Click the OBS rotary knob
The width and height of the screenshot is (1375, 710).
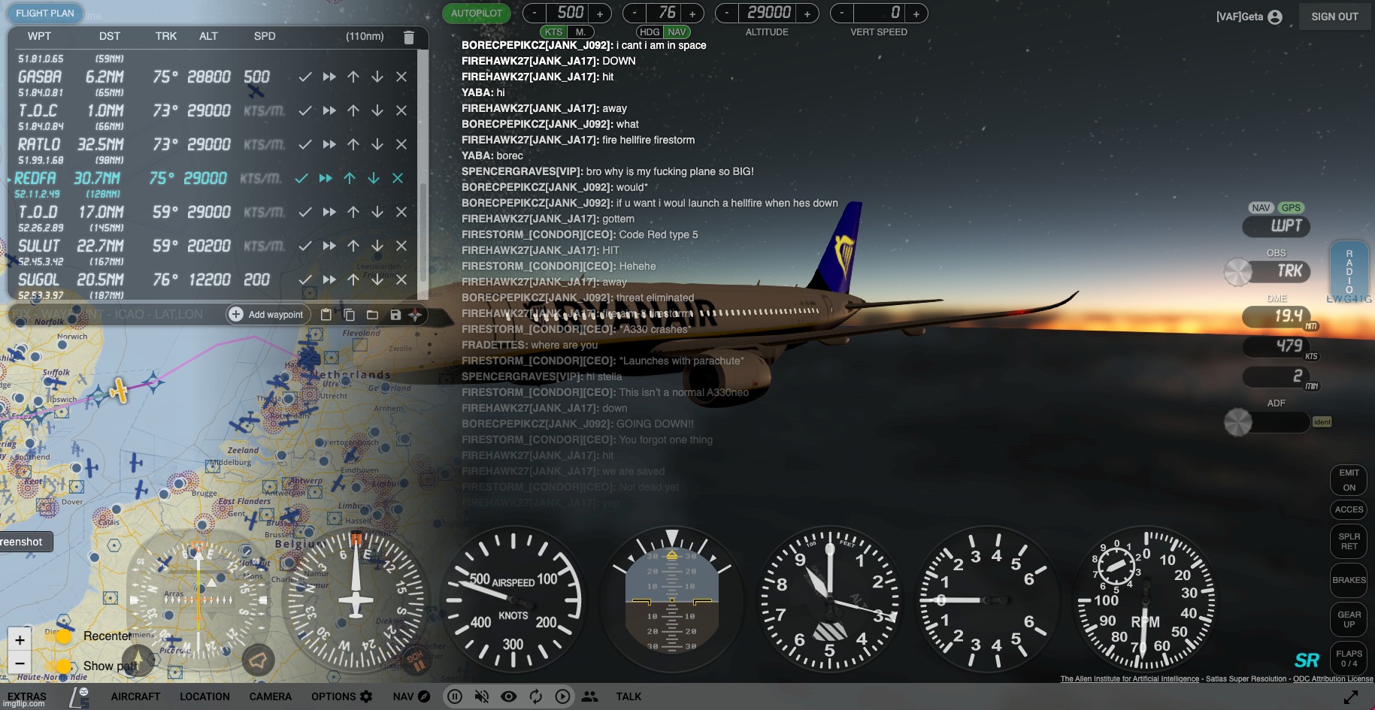pyautogui.click(x=1237, y=272)
